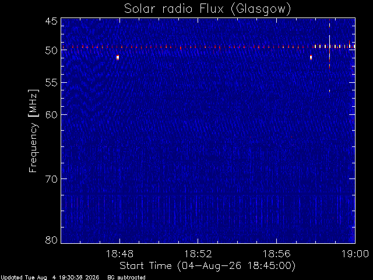The height and width of the screenshot is (280, 373).
Task: Click the 80 MHz frequency label
Action: 51,240
